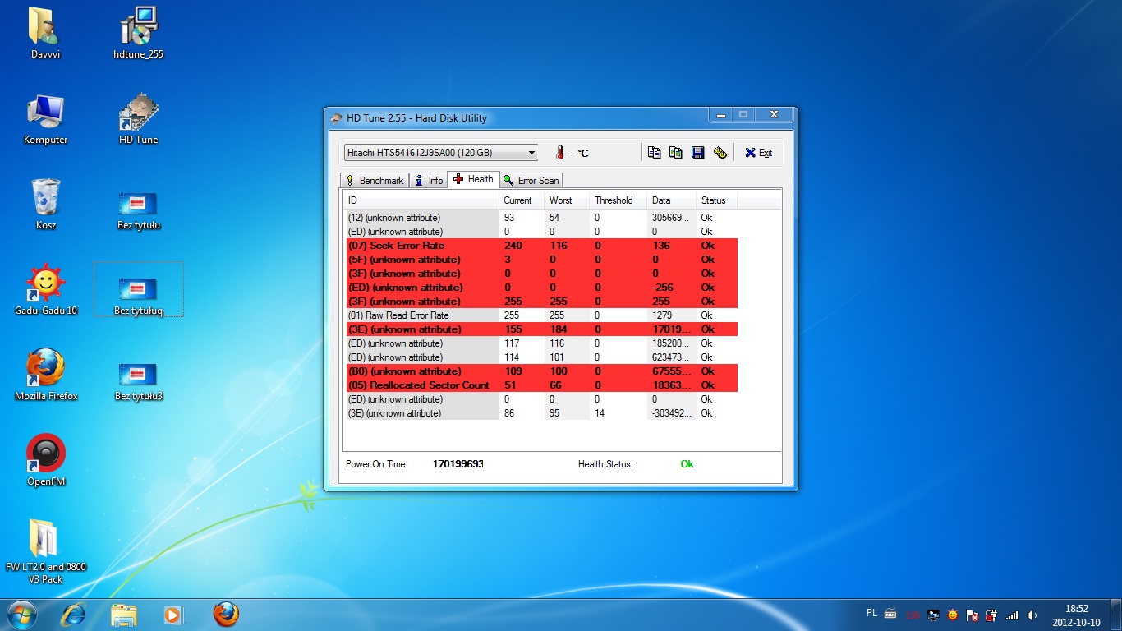Open the Error Scan tab
1122x631 pixels.
point(531,180)
